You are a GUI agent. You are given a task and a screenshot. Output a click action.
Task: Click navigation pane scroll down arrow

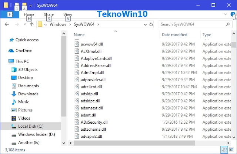64,143
